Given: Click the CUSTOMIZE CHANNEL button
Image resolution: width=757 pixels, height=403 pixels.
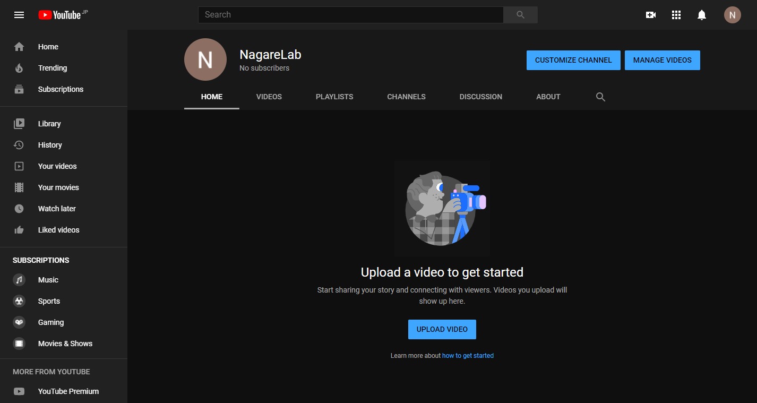Looking at the screenshot, I should click(x=573, y=60).
